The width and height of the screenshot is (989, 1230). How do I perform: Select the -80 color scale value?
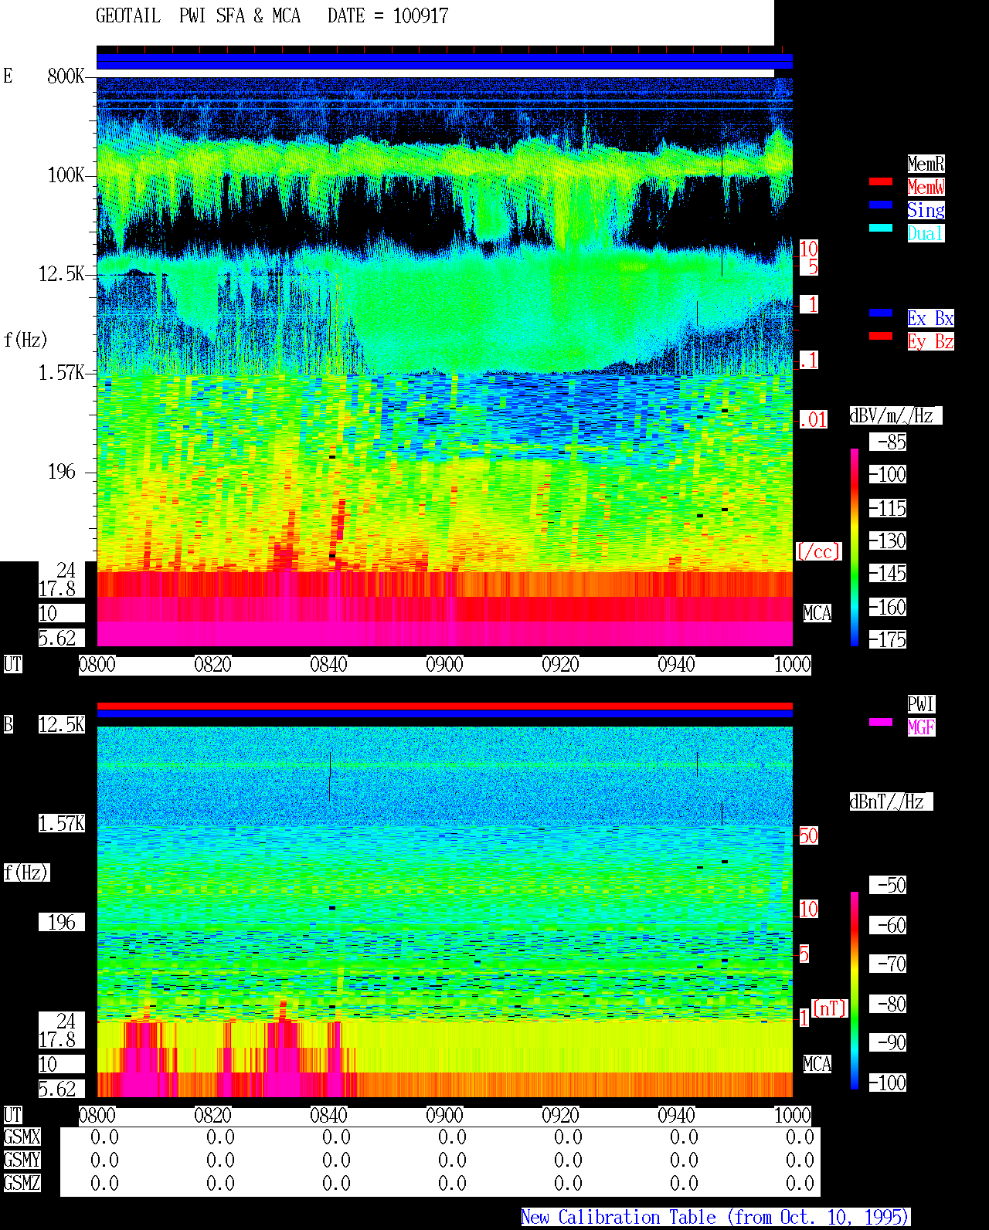(x=888, y=1004)
